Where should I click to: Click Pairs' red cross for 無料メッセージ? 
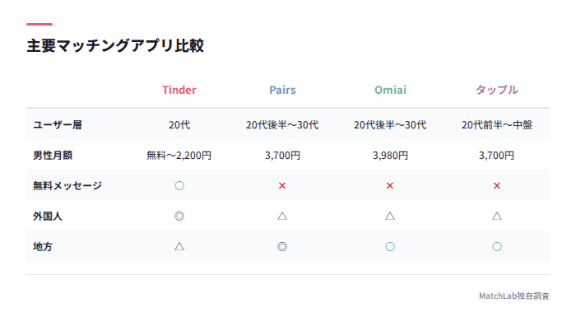pyautogui.click(x=282, y=185)
